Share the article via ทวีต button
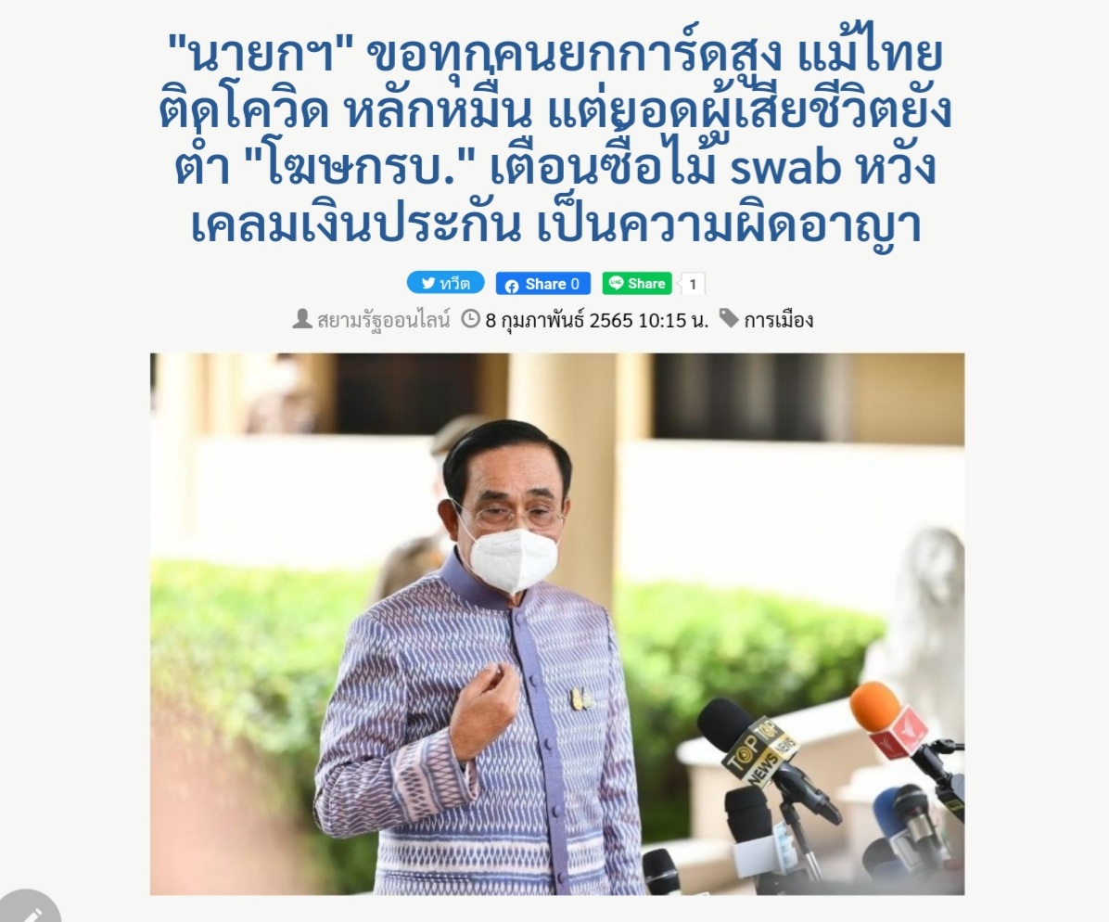 click(x=446, y=283)
